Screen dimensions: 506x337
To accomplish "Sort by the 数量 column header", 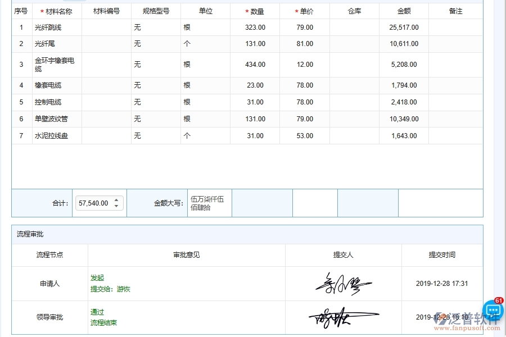I will point(257,10).
